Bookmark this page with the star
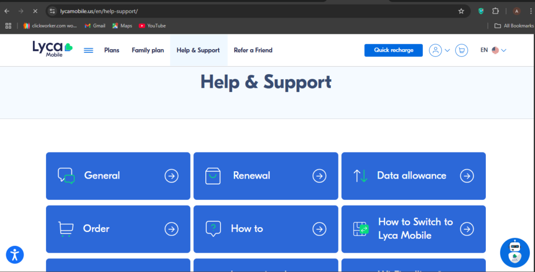This screenshot has height=272, width=535. [x=461, y=11]
